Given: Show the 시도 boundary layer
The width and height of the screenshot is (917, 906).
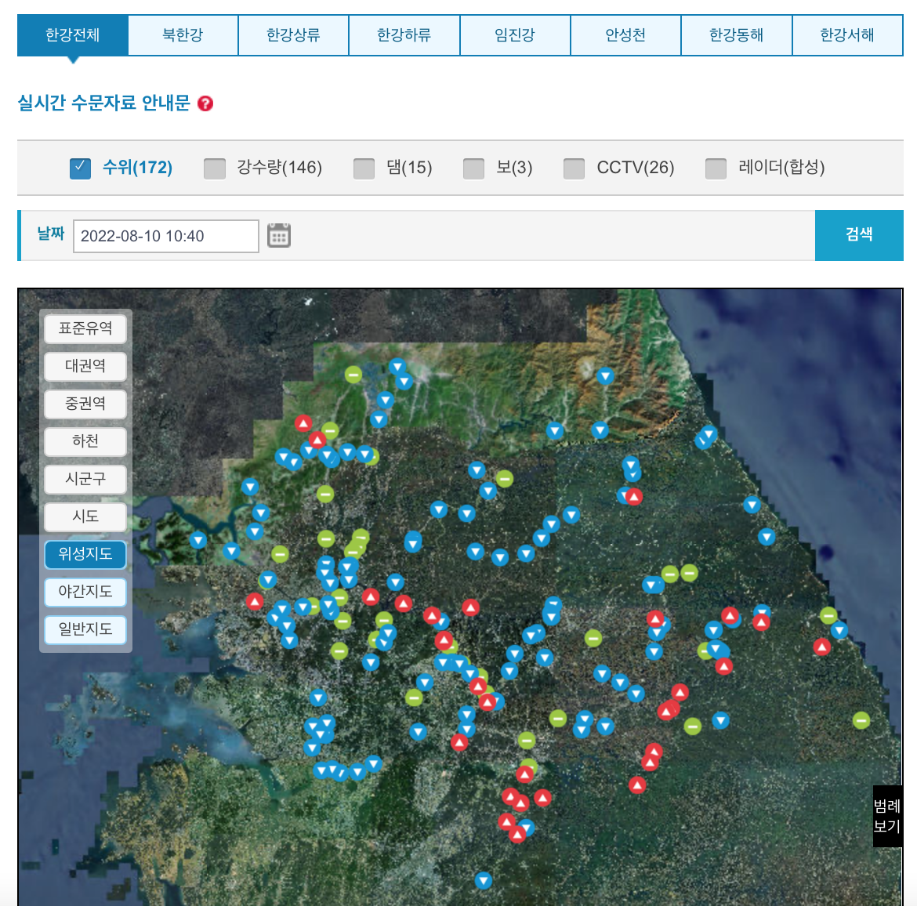Looking at the screenshot, I should [85, 516].
